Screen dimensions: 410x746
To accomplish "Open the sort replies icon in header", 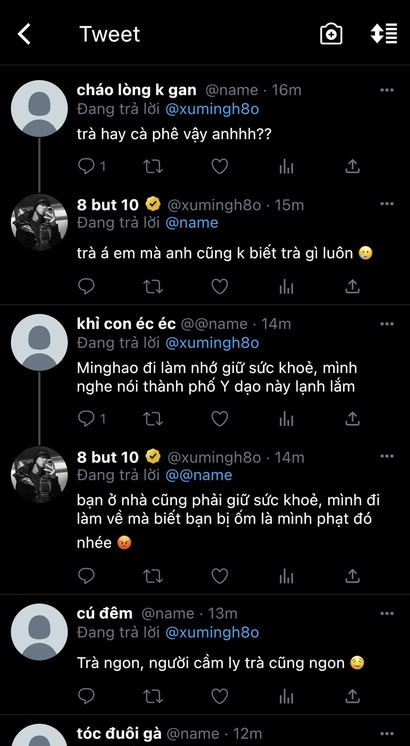I will point(384,34).
